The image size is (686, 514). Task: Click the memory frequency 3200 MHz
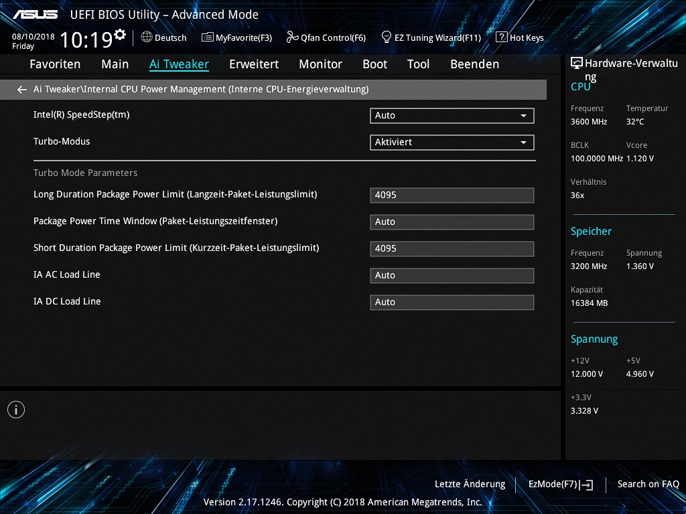coord(589,266)
